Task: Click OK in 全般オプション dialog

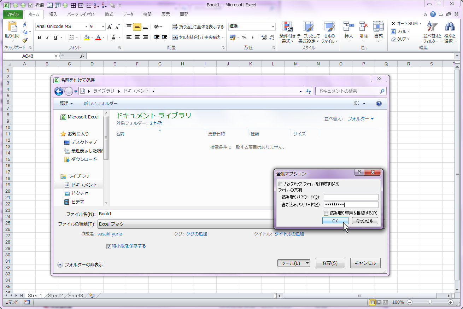Action: click(x=335, y=221)
